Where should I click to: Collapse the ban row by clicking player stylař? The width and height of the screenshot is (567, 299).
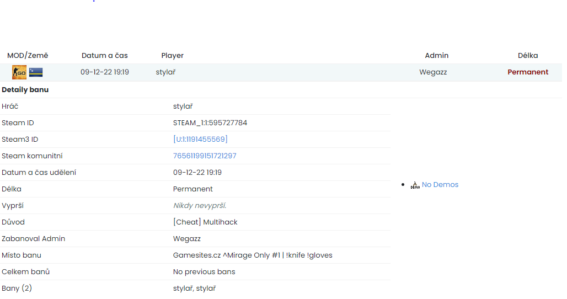pyautogui.click(x=165, y=72)
